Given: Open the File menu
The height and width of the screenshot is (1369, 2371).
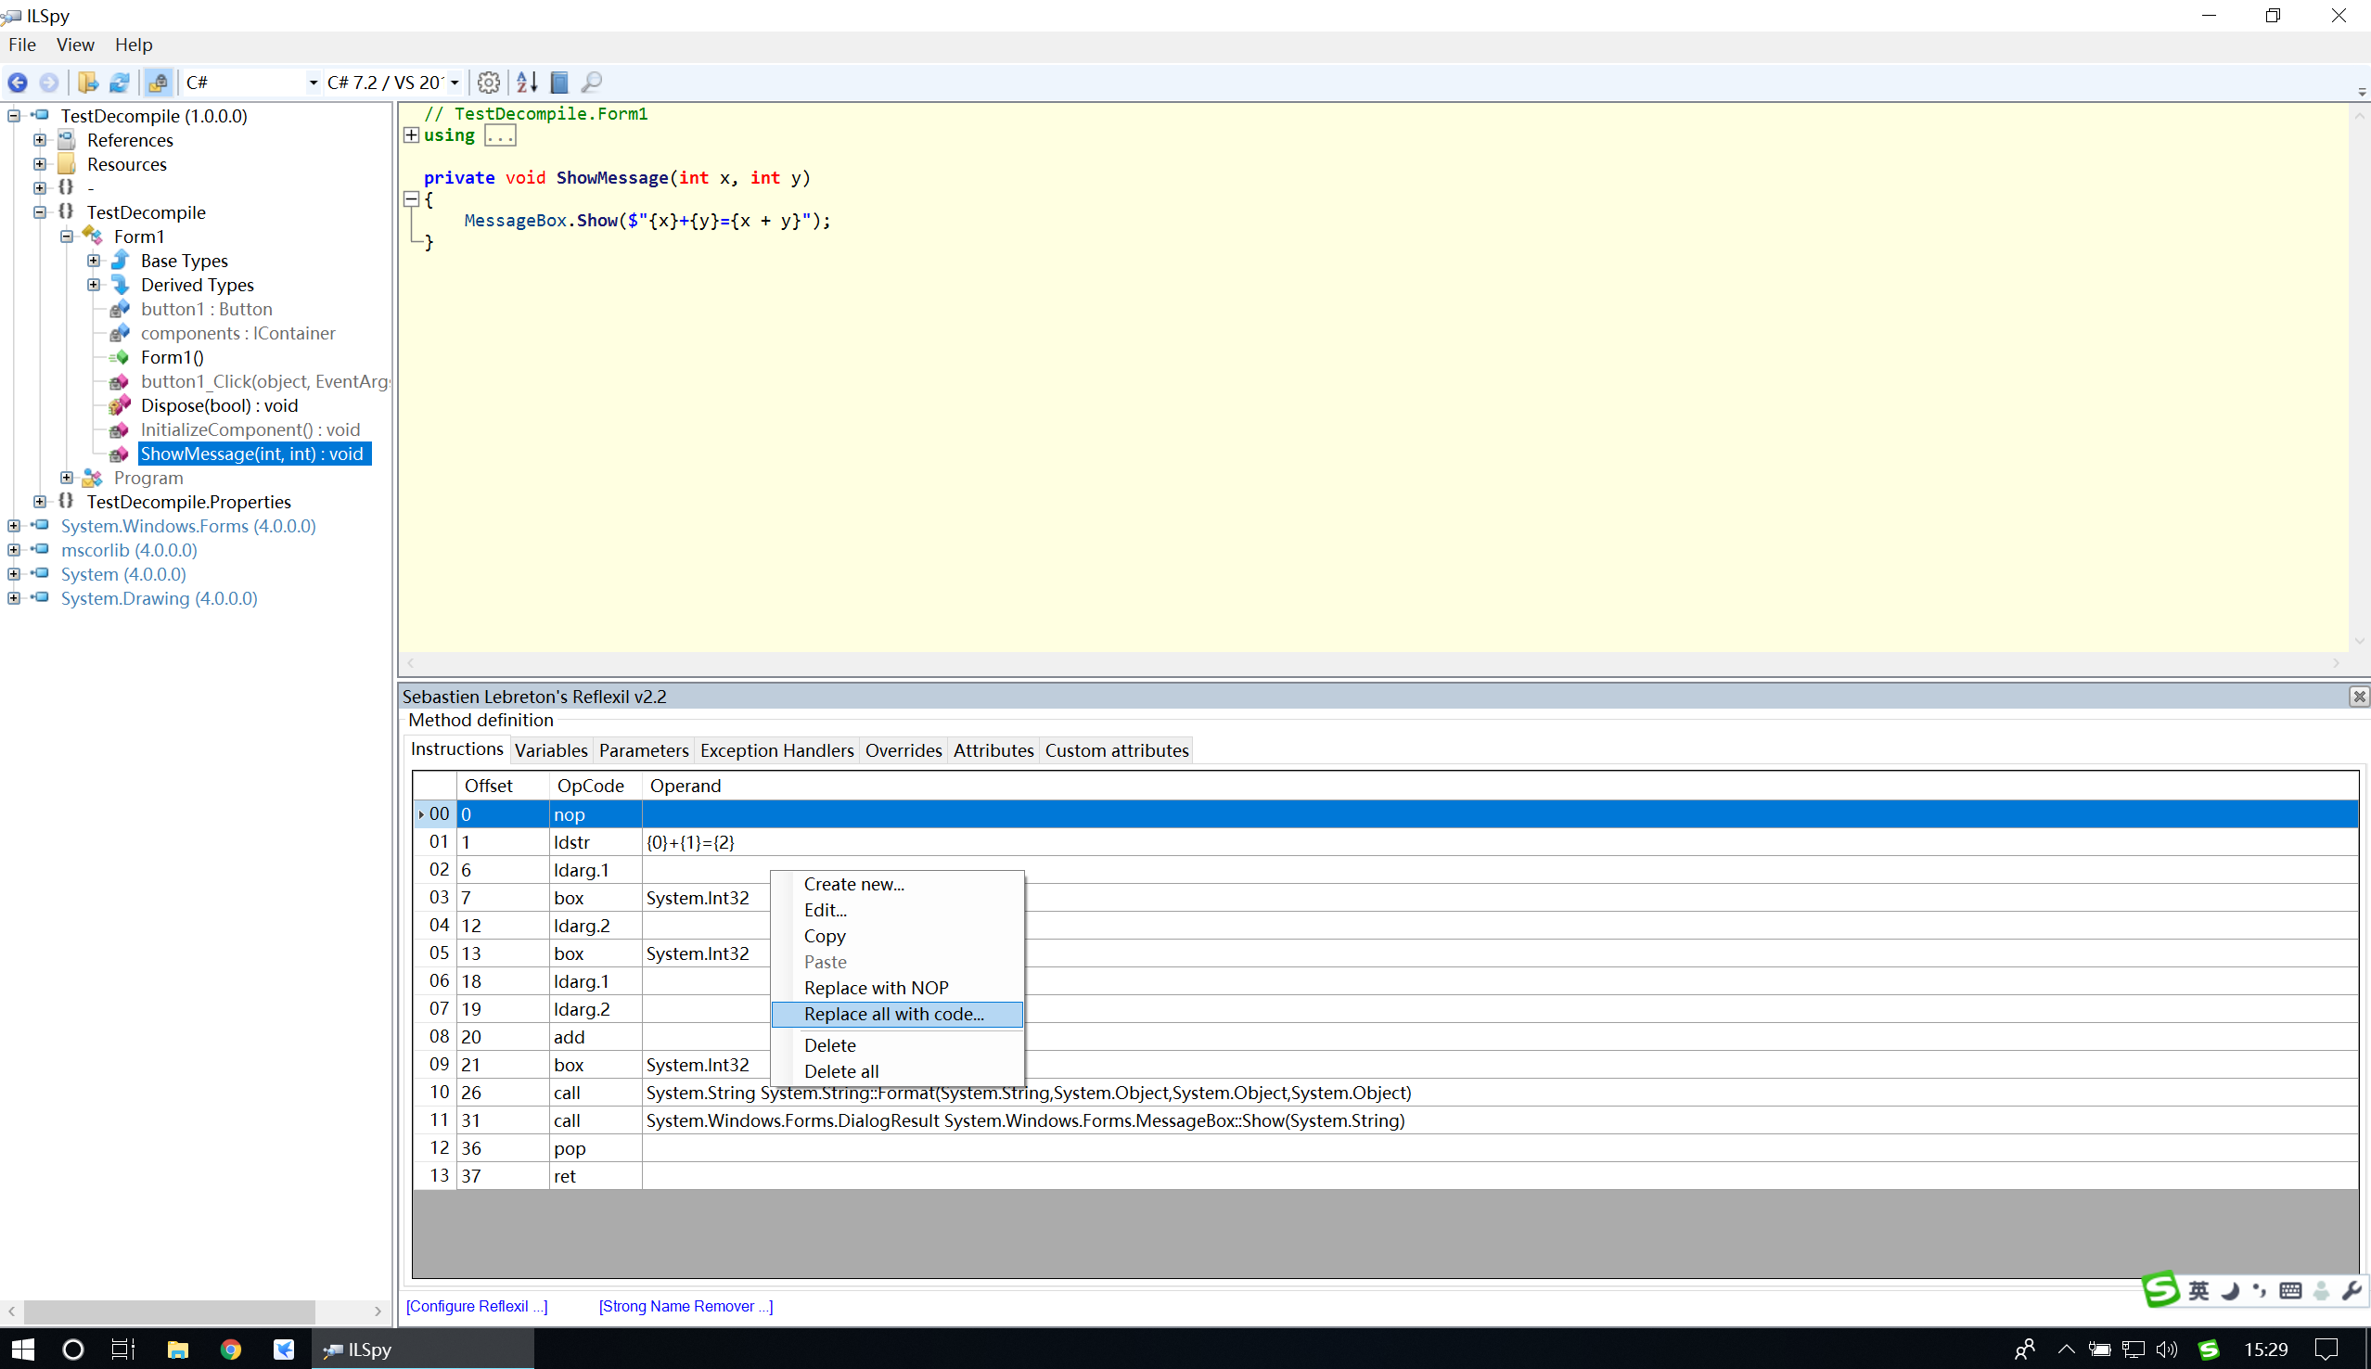Looking at the screenshot, I should click(x=21, y=45).
